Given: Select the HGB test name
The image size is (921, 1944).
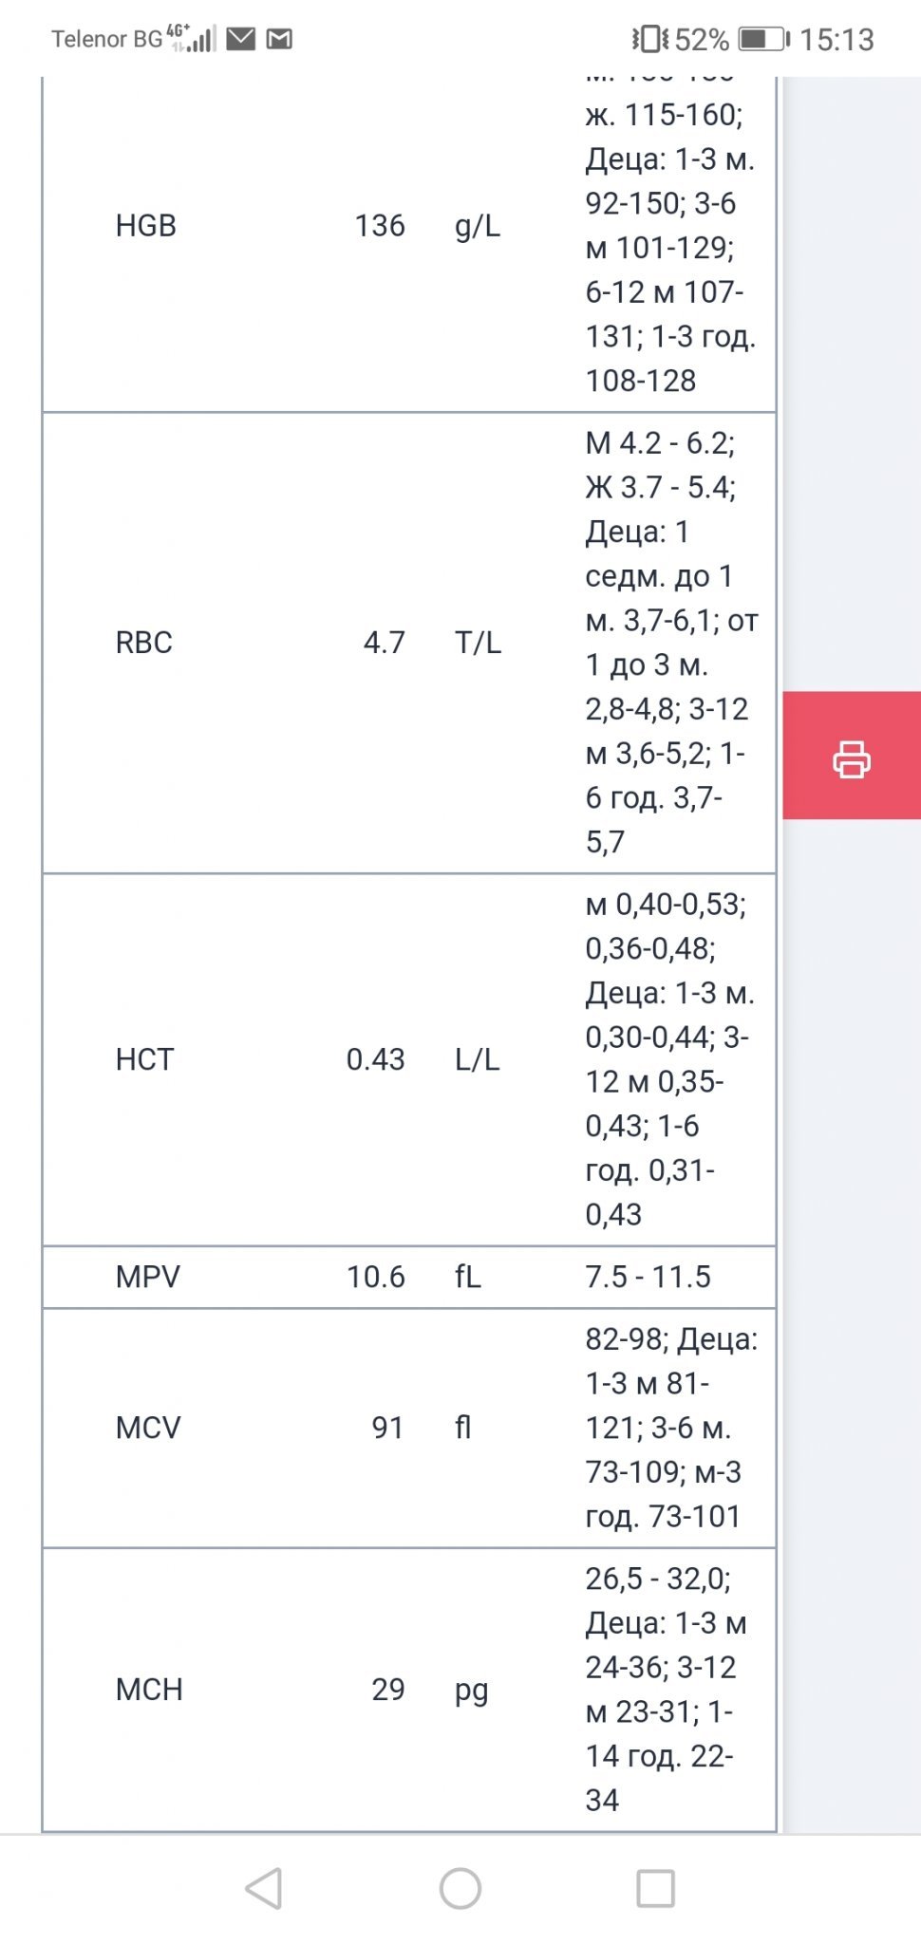Looking at the screenshot, I should [146, 226].
